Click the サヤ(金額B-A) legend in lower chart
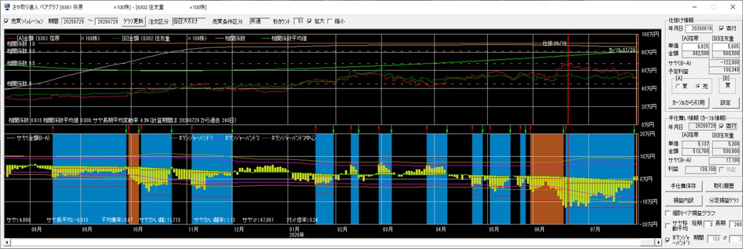The image size is (743, 249). point(29,138)
